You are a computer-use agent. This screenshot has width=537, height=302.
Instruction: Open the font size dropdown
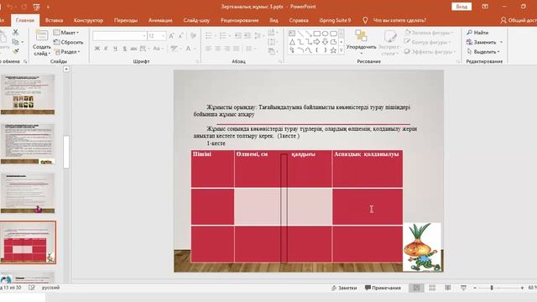(164, 35)
